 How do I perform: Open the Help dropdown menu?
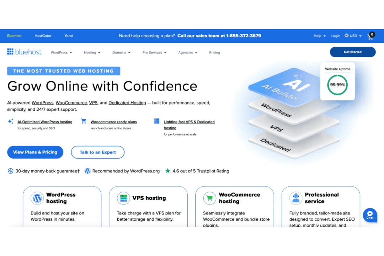[x=320, y=36]
